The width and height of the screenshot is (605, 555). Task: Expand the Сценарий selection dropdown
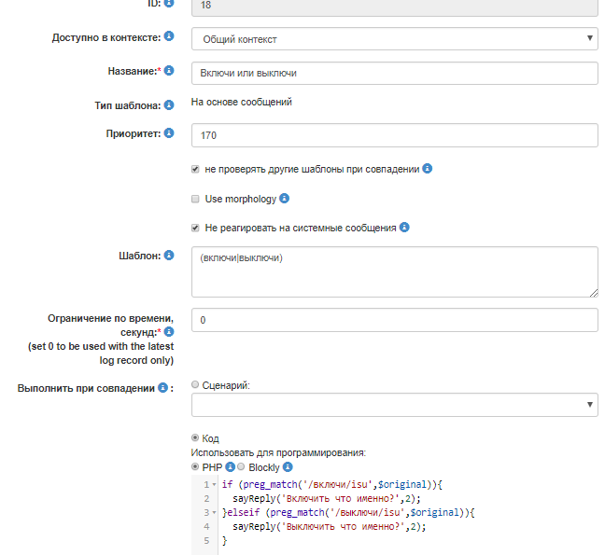[x=394, y=404]
